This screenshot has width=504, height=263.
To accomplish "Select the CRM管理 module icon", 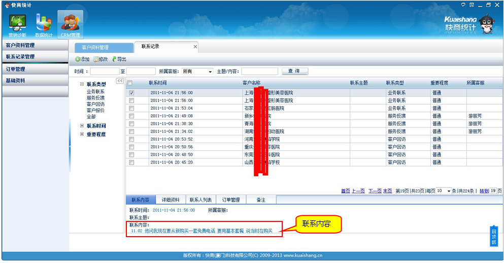I will pyautogui.click(x=70, y=24).
